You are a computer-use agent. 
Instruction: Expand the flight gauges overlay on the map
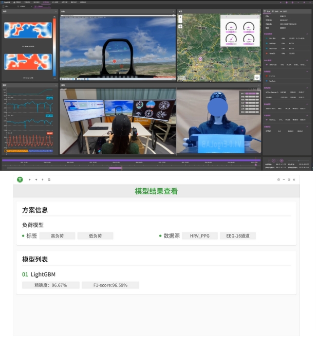point(258,17)
